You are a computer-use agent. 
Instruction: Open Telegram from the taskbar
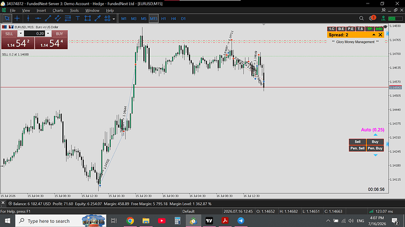click(x=241, y=221)
